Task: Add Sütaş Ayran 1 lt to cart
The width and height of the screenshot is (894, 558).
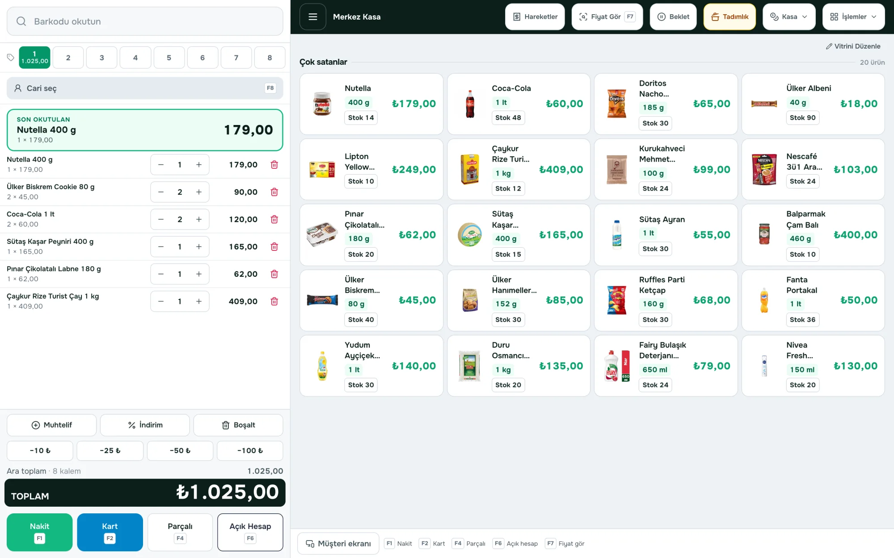Action: (x=666, y=235)
